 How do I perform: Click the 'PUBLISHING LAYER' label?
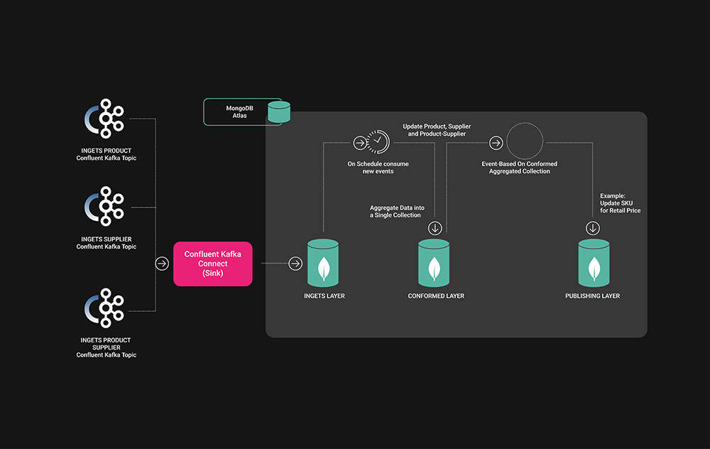593,296
